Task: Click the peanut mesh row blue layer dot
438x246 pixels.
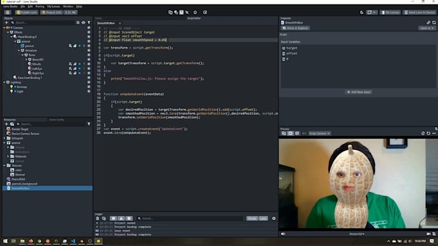Action: pyautogui.click(x=80, y=46)
